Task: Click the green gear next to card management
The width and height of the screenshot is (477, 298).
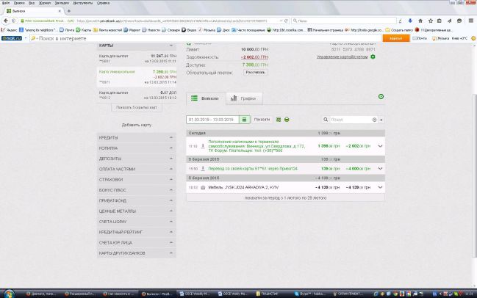Action: point(373,57)
